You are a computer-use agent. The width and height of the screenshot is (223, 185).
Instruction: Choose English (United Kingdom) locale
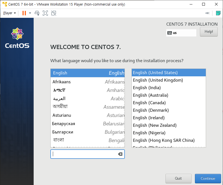(169, 80)
